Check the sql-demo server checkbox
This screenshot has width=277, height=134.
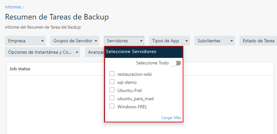pyautogui.click(x=112, y=82)
